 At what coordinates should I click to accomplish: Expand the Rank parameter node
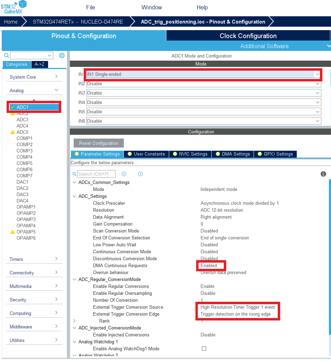(x=74, y=321)
